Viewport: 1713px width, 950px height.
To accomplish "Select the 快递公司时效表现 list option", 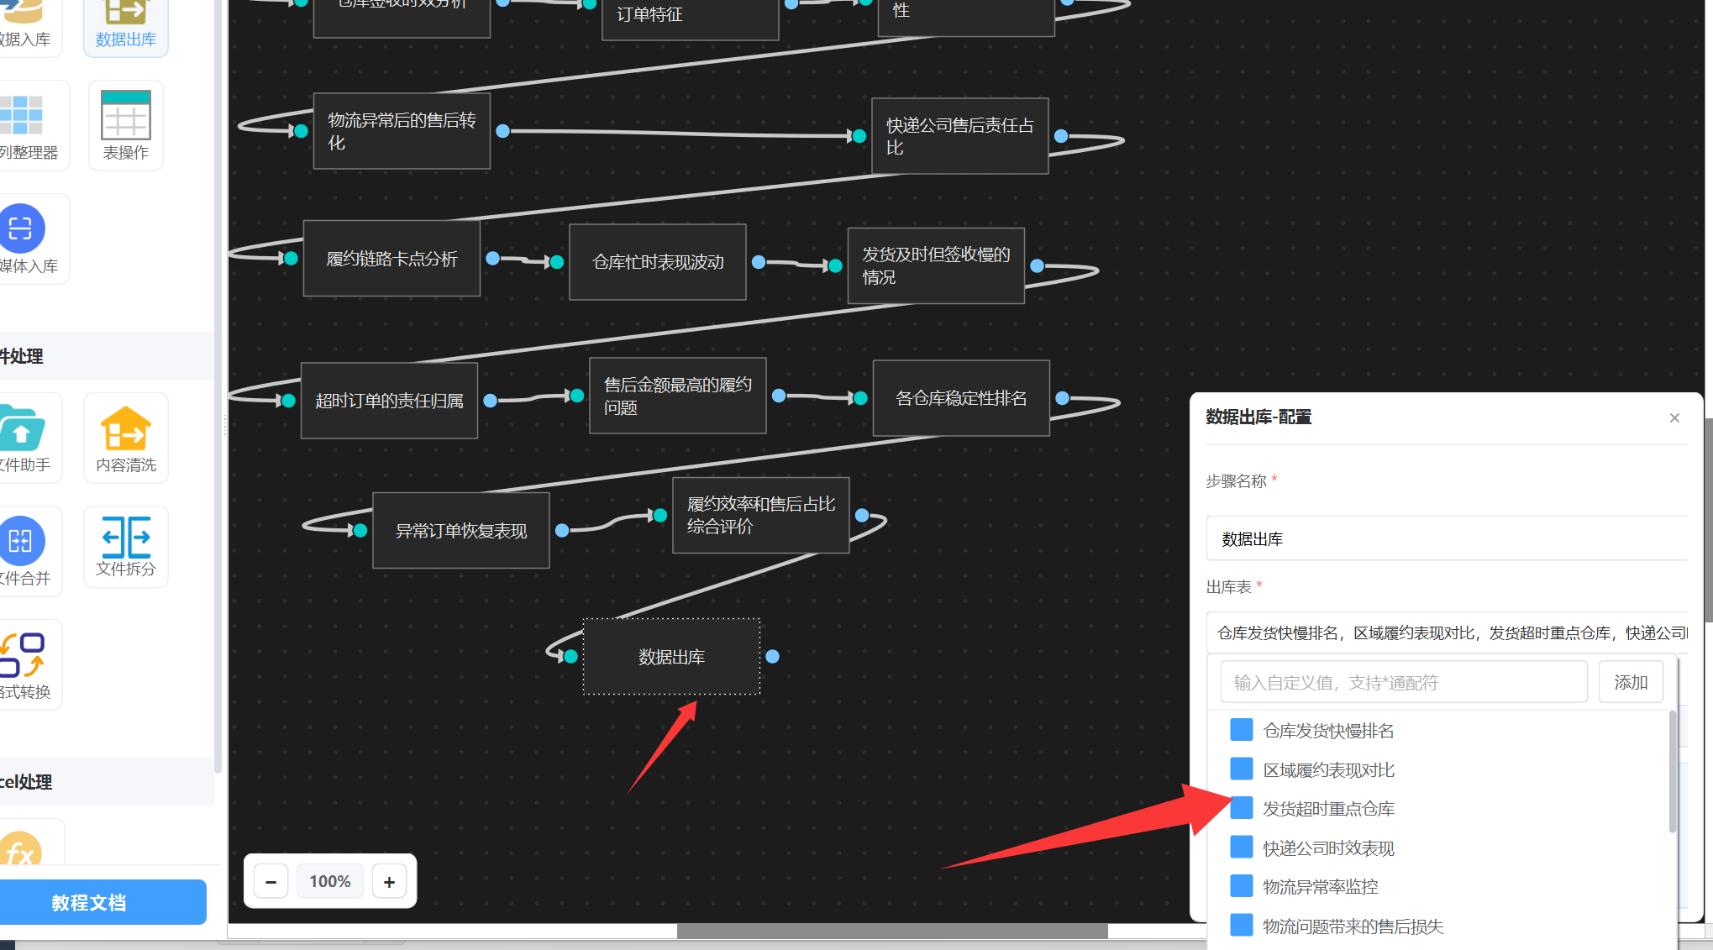I will click(x=1327, y=848).
